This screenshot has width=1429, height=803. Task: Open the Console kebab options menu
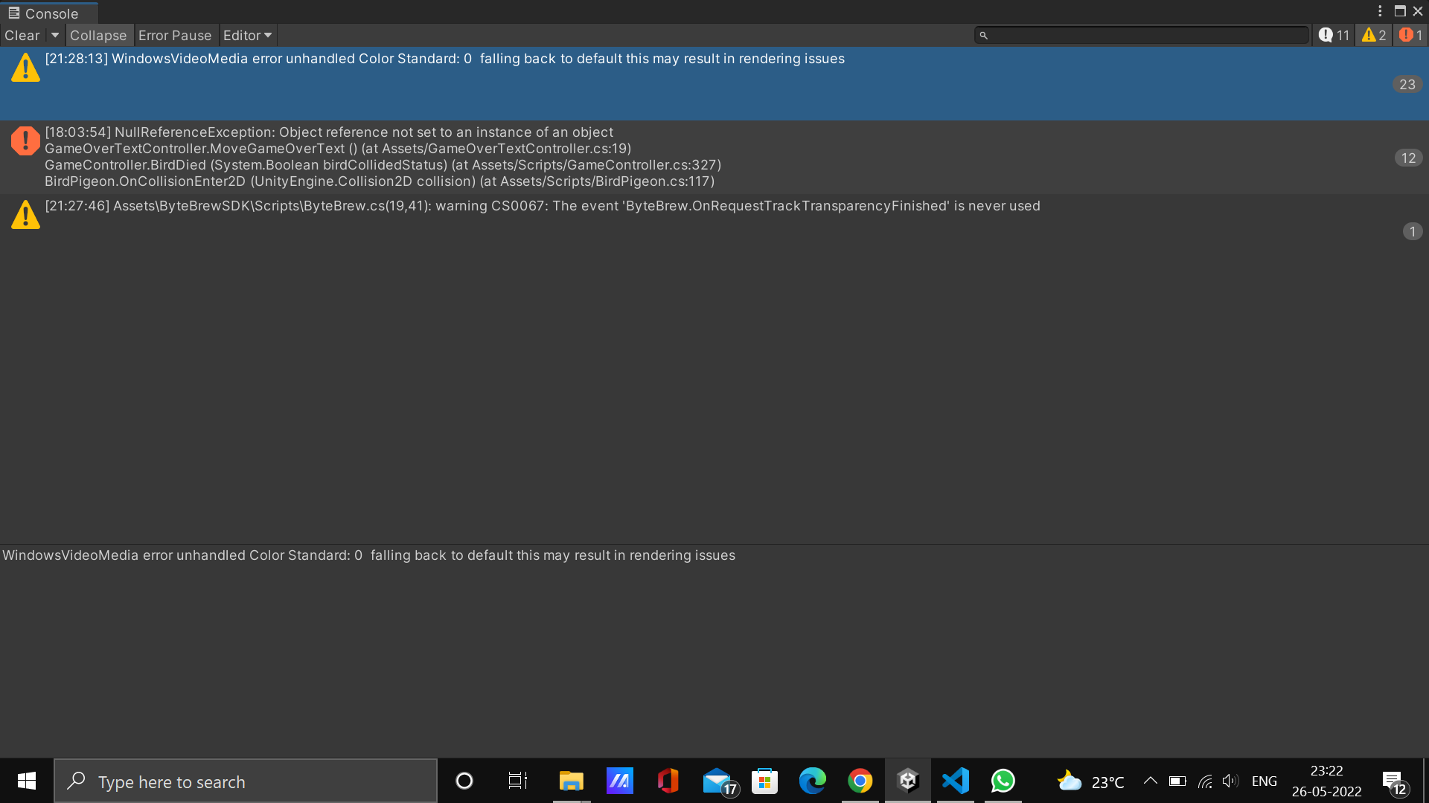(1380, 11)
